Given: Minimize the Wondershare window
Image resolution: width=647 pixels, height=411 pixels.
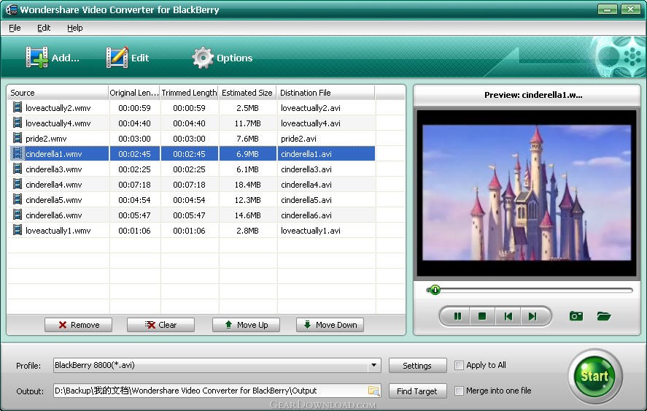Looking at the screenshot, I should pos(608,9).
